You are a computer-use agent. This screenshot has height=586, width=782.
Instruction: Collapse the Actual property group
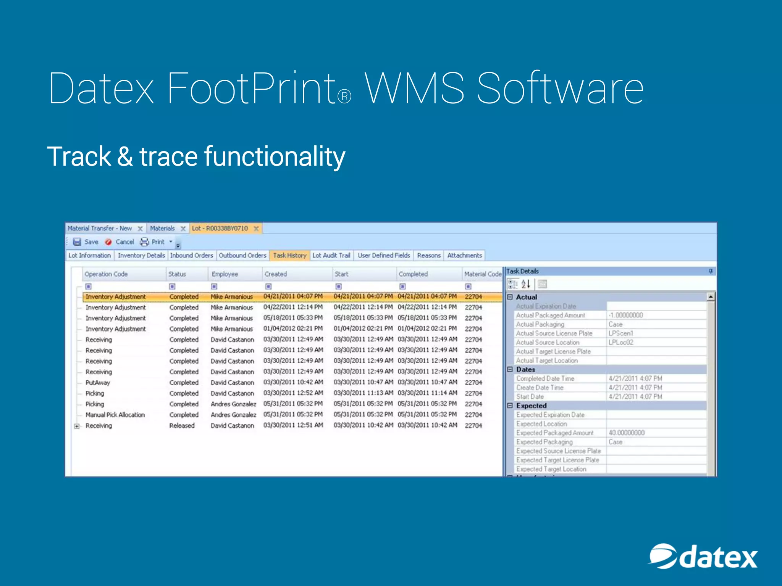[510, 297]
